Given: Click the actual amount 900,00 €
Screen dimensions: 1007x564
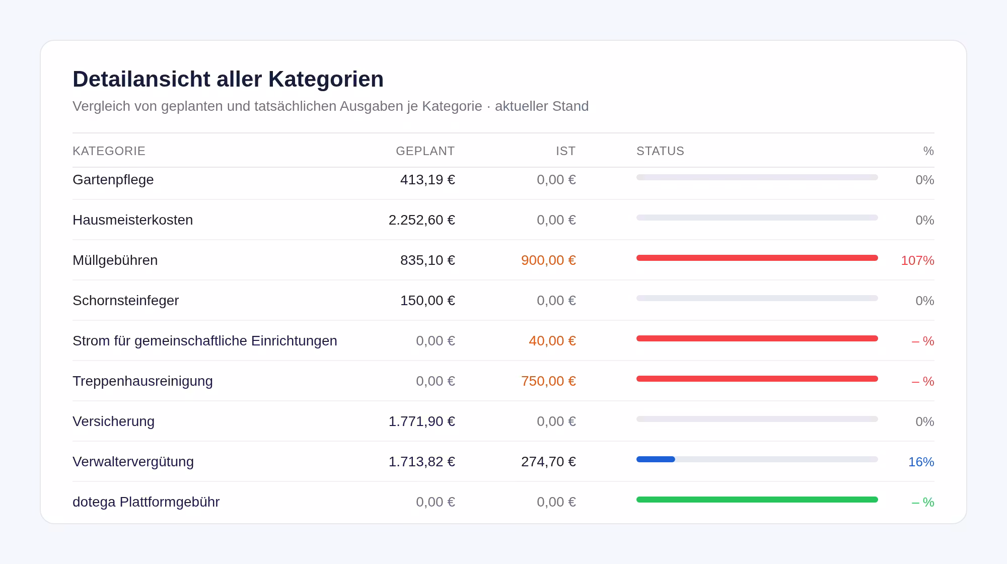Looking at the screenshot, I should [x=548, y=260].
